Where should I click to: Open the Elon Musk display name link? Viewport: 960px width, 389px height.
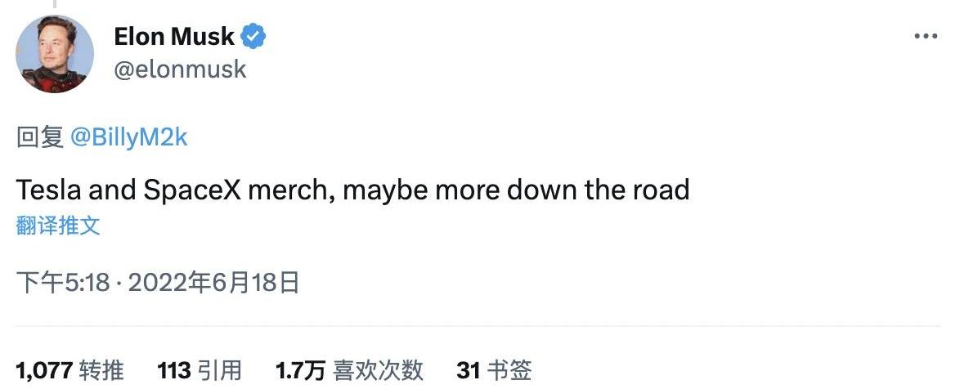[x=174, y=37]
